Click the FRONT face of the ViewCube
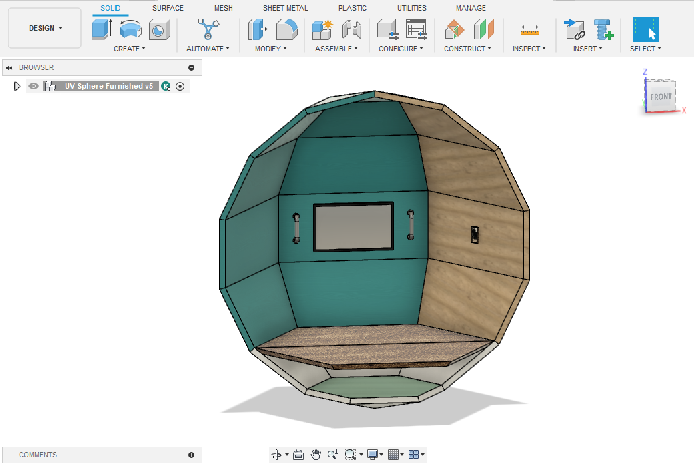Screen dimensions: 694x466 661,97
